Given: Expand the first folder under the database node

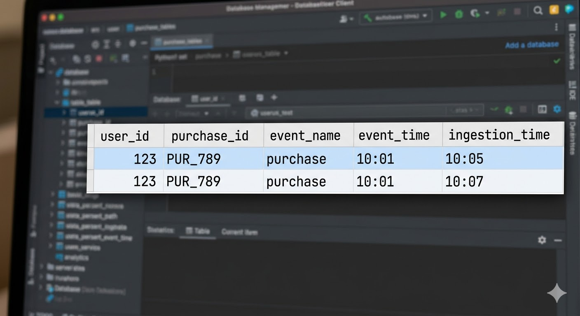Looking at the screenshot, I should point(58,82).
